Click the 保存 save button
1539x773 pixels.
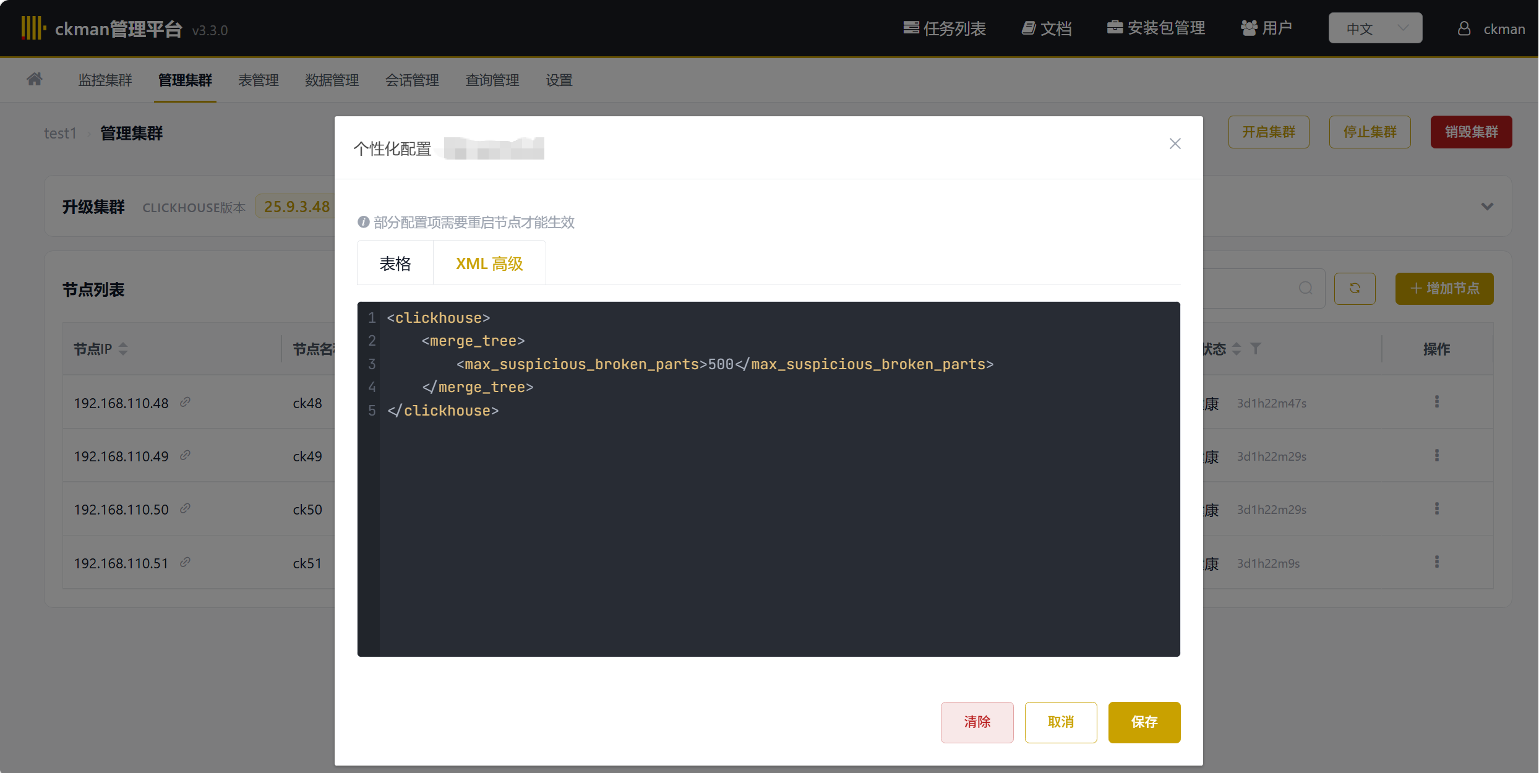[1144, 722]
